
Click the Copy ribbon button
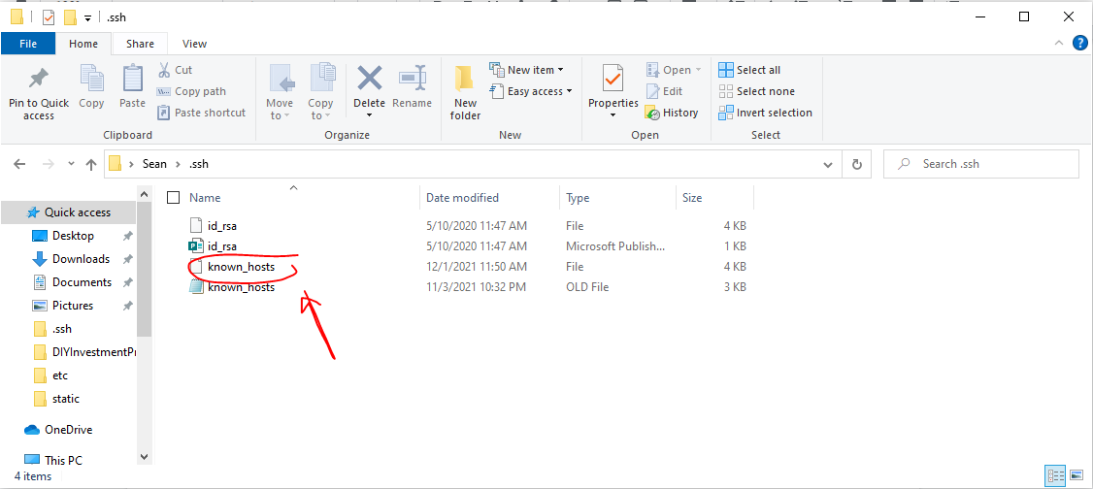(91, 87)
